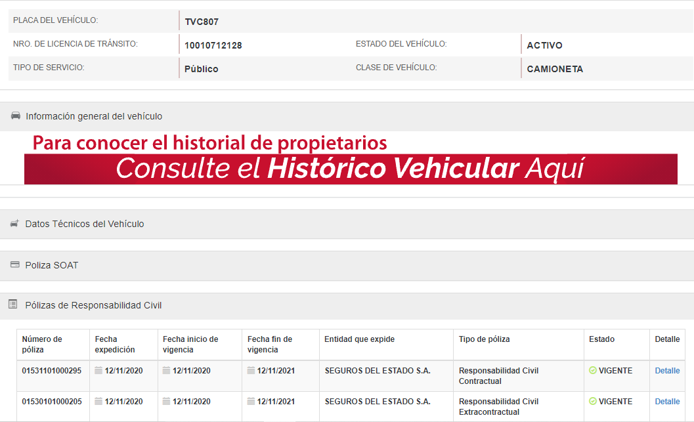Click the Datos Técnicos section icon
The height and width of the screenshot is (422, 694).
(x=14, y=224)
